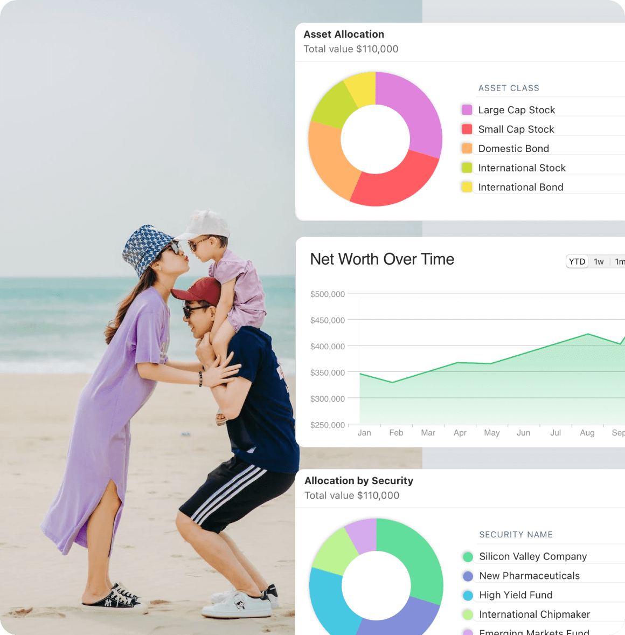Screen dimensions: 625x635
Task: Switch to the 1w time range
Action: 599,261
